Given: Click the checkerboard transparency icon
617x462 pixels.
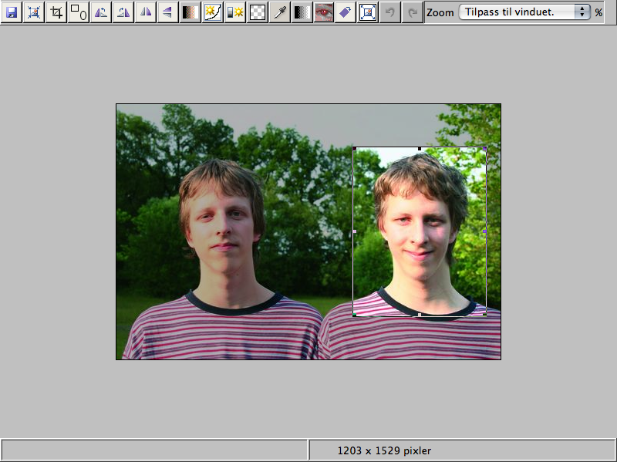Looking at the screenshot, I should [258, 12].
